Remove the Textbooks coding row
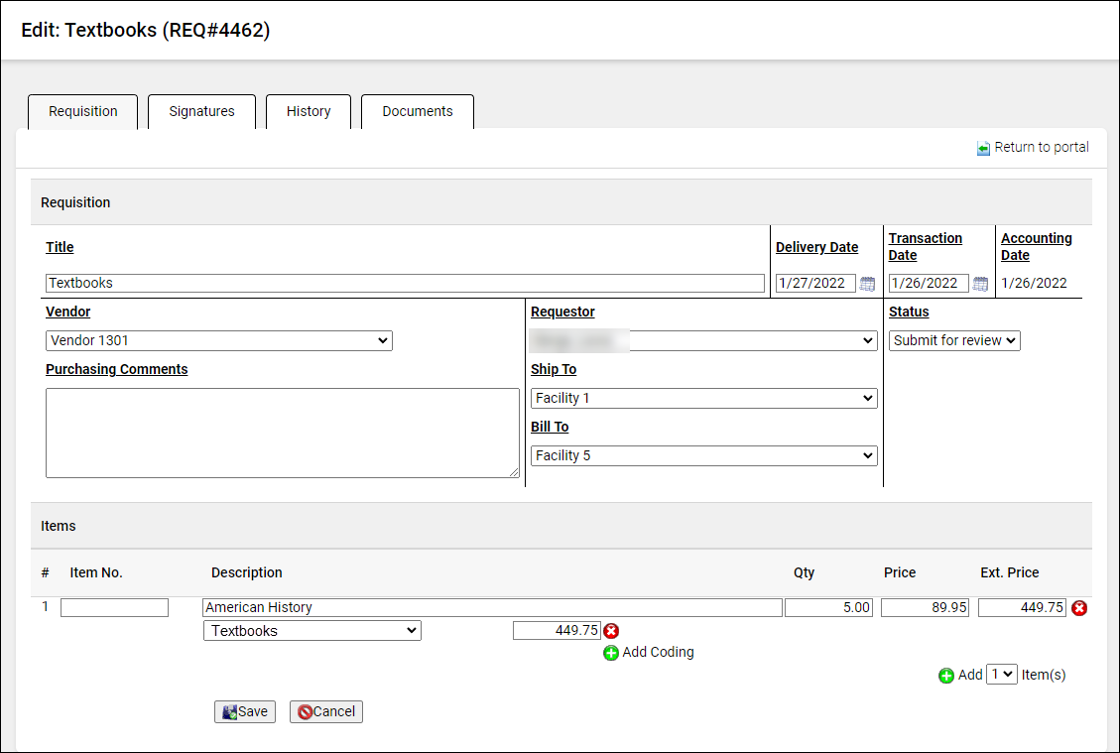Viewport: 1120px width, 753px height. [611, 630]
